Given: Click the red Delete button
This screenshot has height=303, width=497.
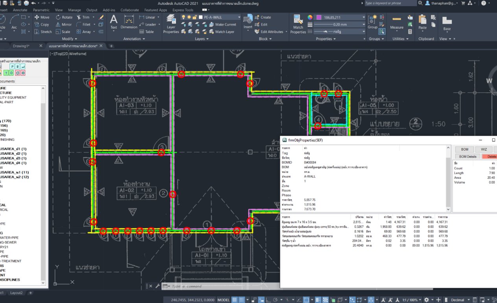Looking at the screenshot, I should pyautogui.click(x=491, y=156).
